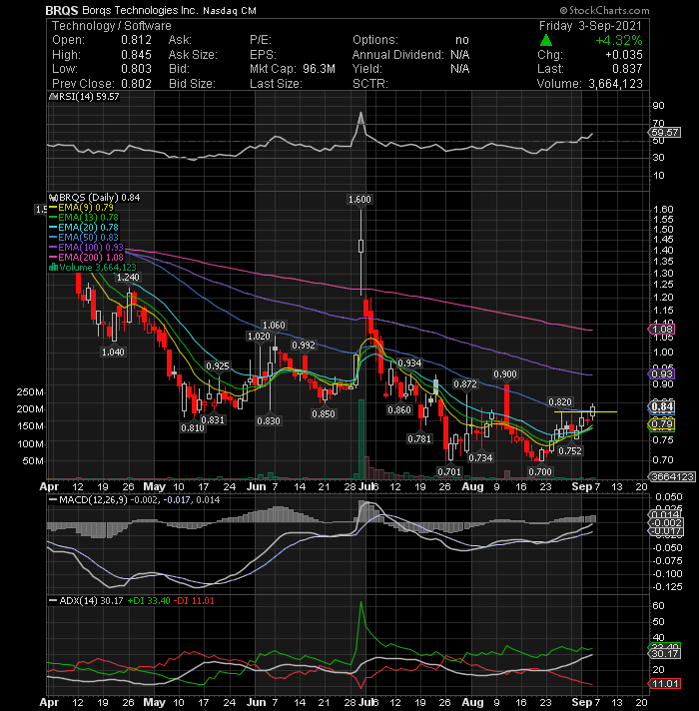Click the 0.820 resistance price annotation

click(x=560, y=402)
